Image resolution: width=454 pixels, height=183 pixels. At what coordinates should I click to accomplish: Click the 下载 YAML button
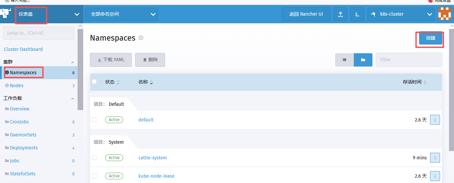(x=111, y=60)
